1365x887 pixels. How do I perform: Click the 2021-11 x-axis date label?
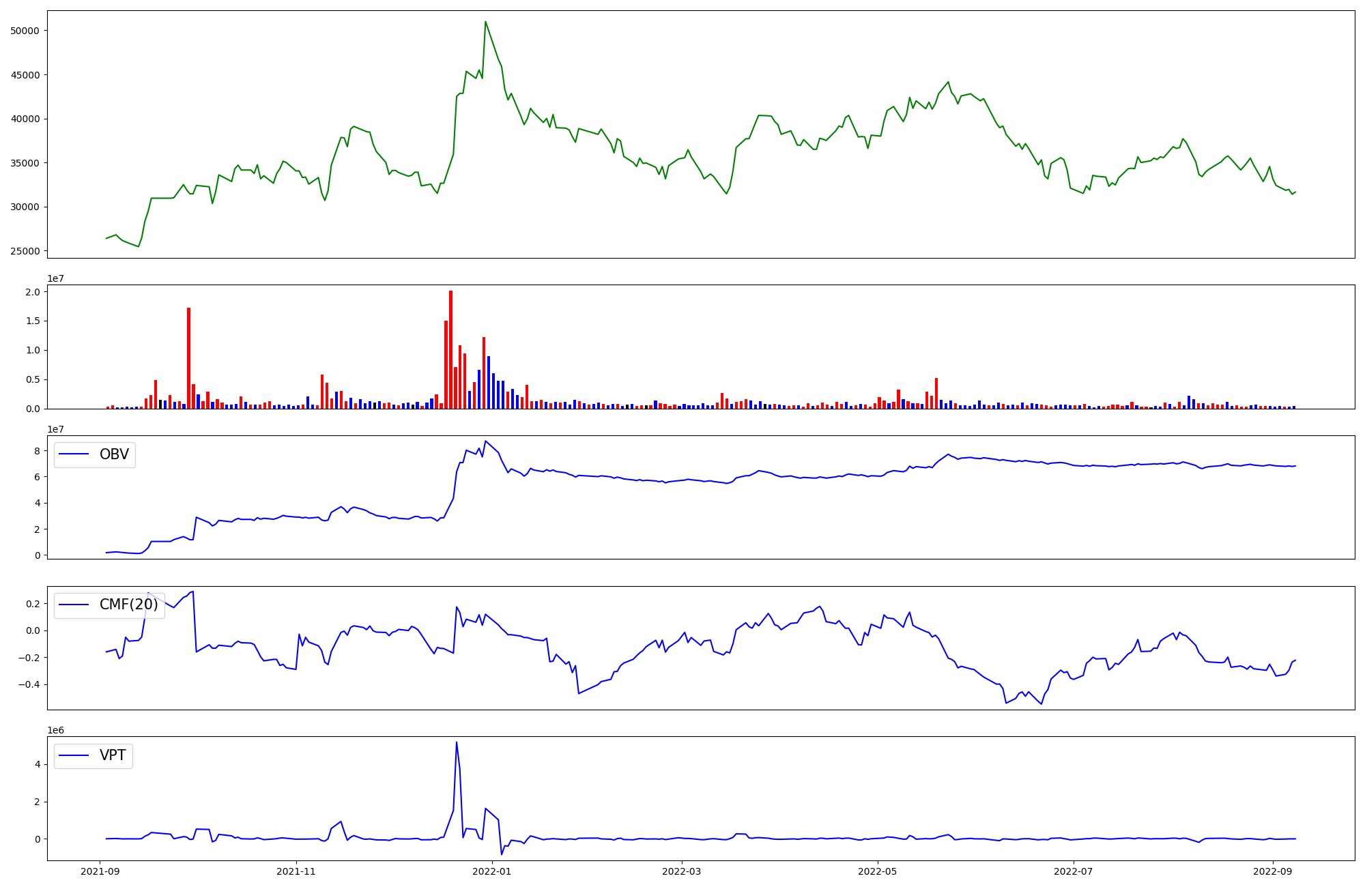click(x=296, y=871)
